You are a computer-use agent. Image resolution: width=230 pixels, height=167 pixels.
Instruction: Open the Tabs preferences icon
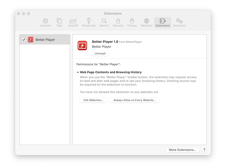click(x=59, y=21)
